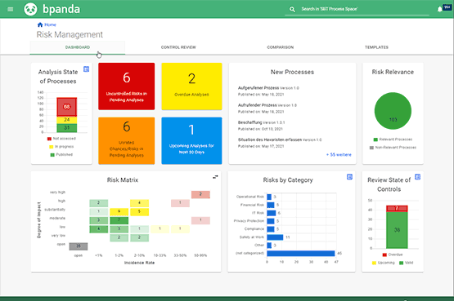Click green 'Published' bar segment 31
The width and height of the screenshot is (454, 301).
pos(66,128)
